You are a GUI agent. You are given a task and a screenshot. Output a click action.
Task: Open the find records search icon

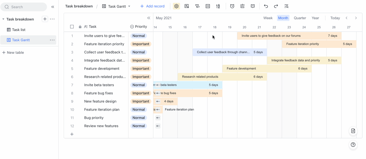click(x=286, y=6)
